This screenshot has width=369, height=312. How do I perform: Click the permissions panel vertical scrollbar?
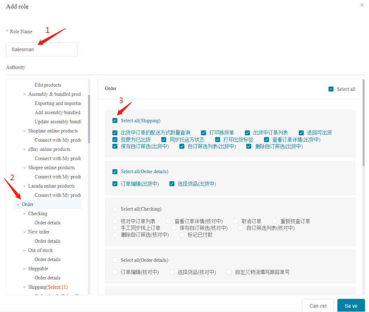click(364, 123)
